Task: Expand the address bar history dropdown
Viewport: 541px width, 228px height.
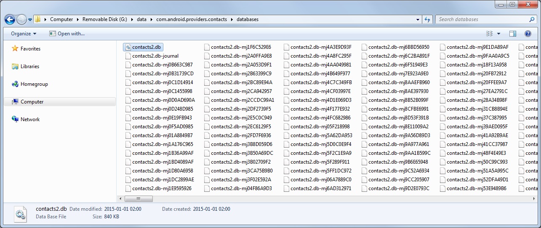Action: pos(418,19)
